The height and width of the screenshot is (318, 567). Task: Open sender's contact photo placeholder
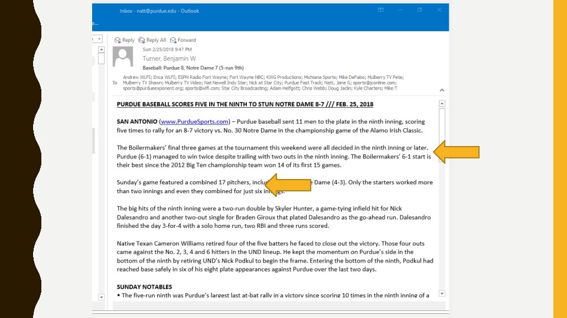pyautogui.click(x=123, y=57)
